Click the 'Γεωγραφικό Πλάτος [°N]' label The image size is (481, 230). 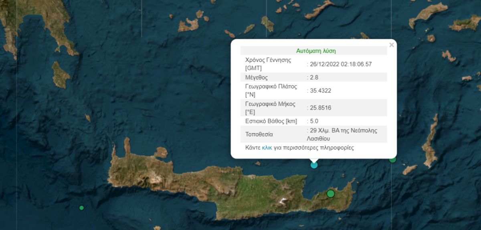pos(271,90)
